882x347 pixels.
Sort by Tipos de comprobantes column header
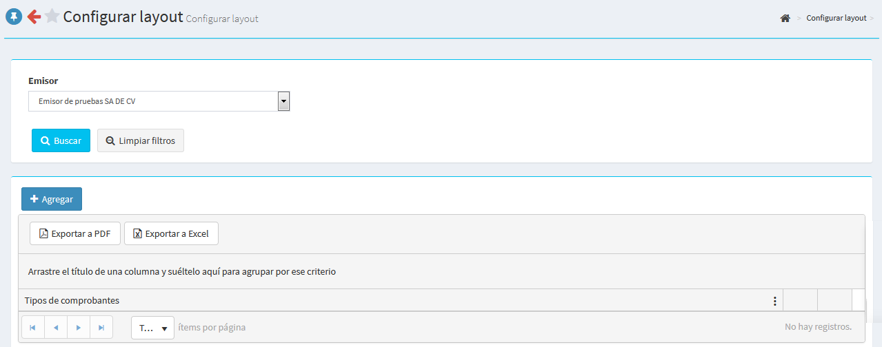tap(72, 300)
